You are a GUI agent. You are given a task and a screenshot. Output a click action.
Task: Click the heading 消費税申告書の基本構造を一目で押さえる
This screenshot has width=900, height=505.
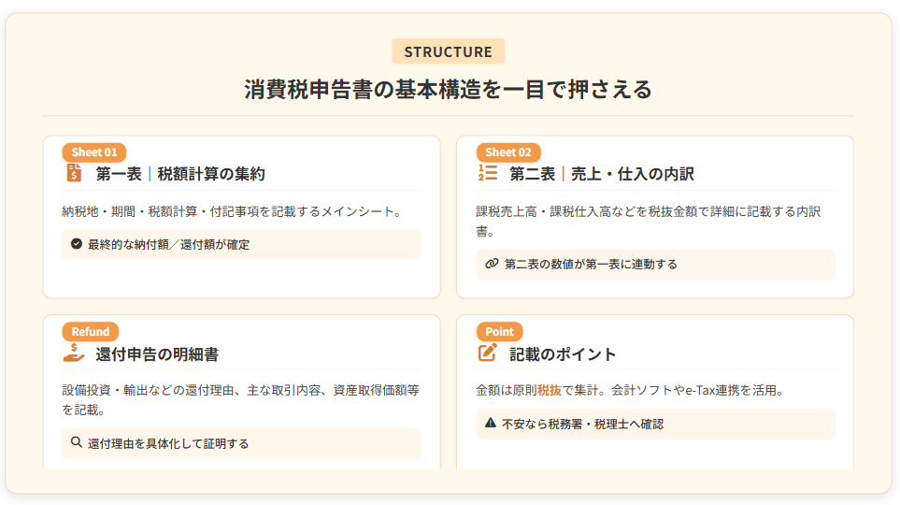pos(449,90)
